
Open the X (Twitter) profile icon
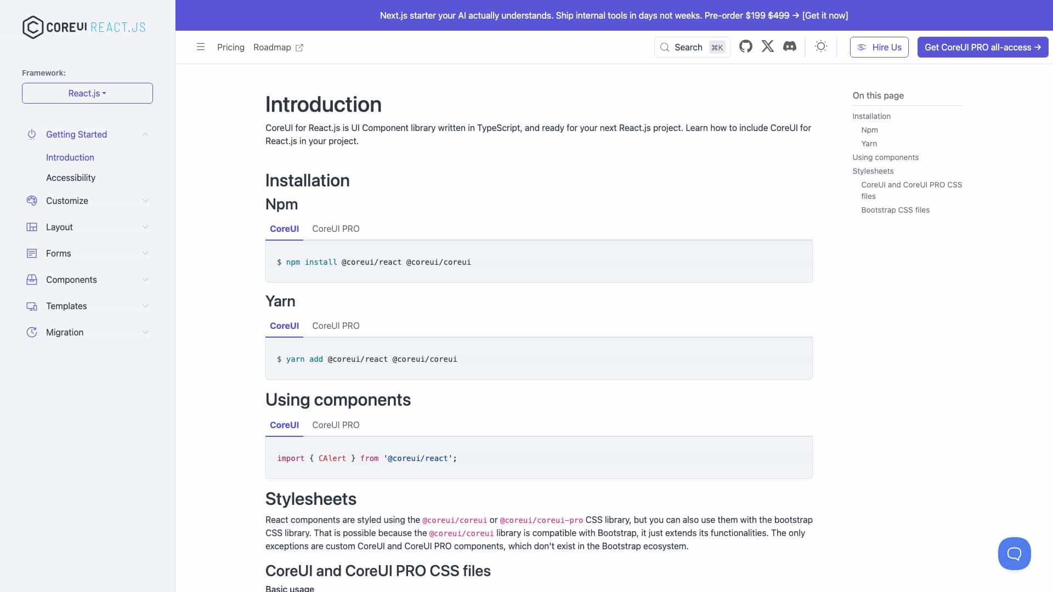pos(767,47)
